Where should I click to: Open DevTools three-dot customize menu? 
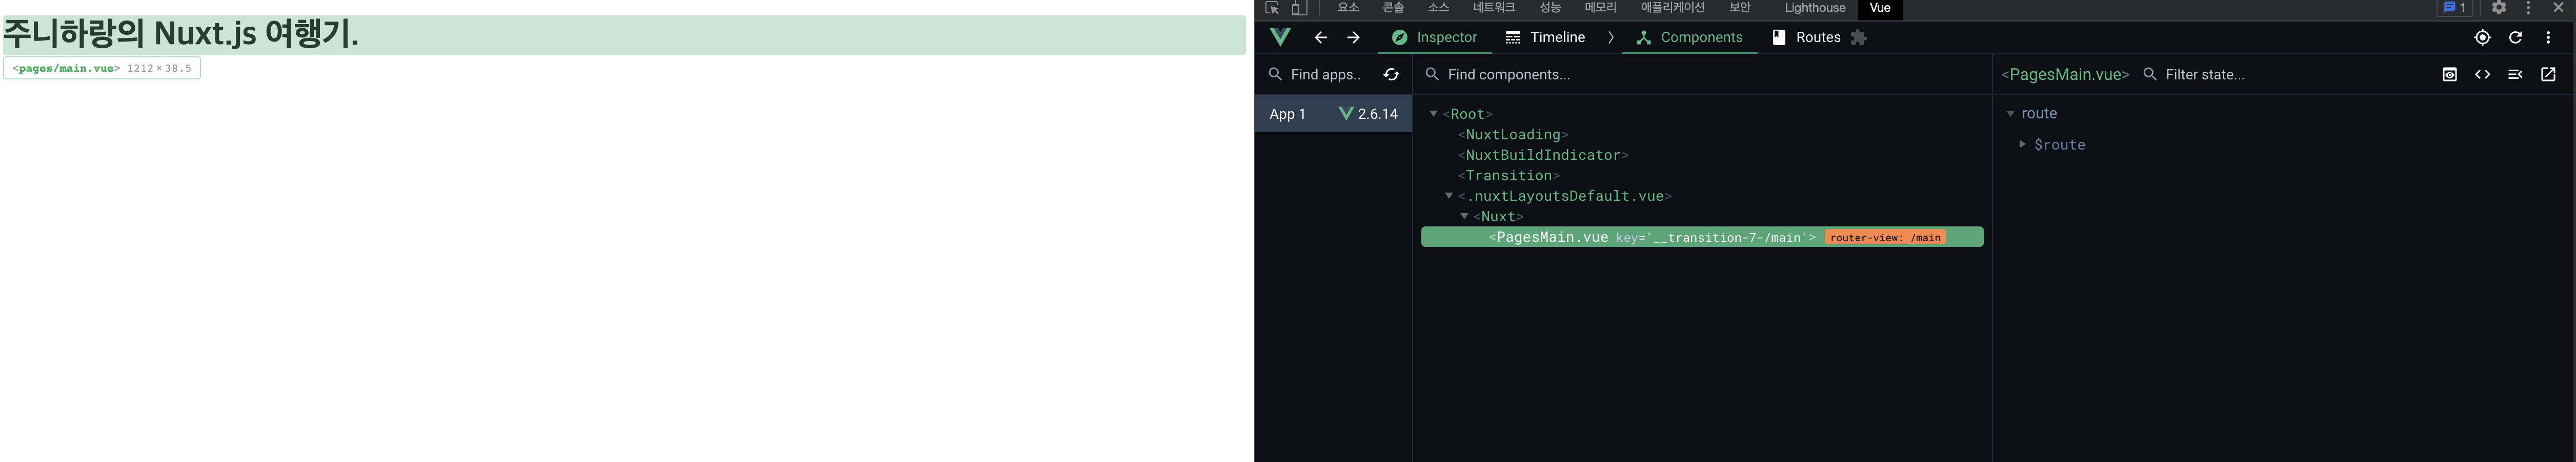coord(2528,8)
